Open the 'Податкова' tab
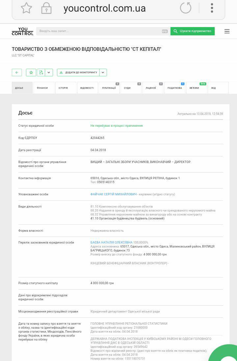237x361 pixels. coord(174,88)
